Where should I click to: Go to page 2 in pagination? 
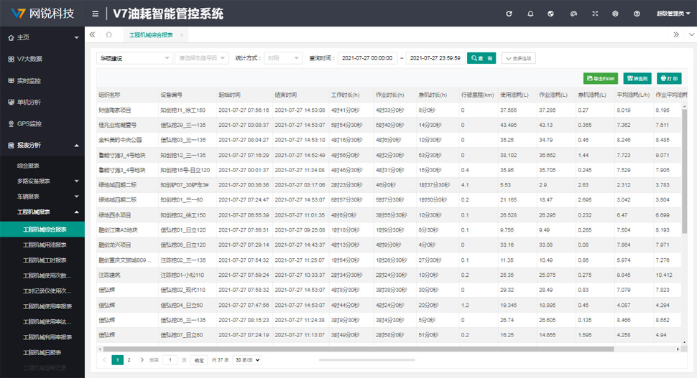(x=129, y=360)
